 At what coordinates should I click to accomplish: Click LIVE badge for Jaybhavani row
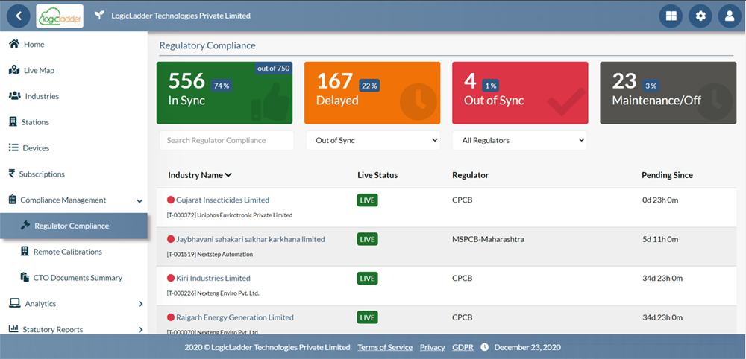click(x=367, y=239)
